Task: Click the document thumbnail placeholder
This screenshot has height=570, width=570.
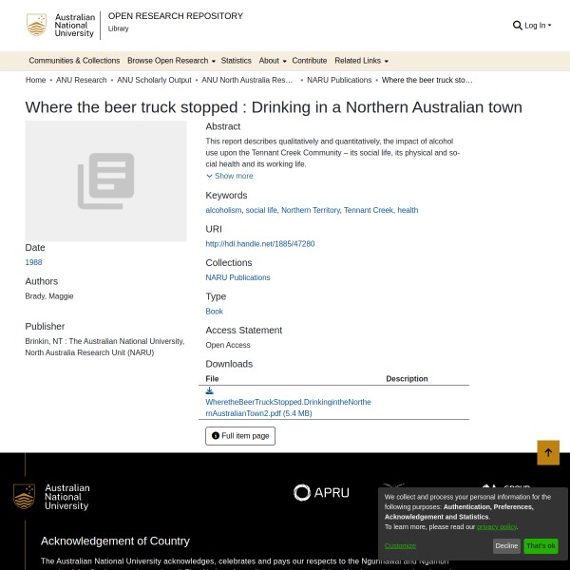Action: coord(105,180)
